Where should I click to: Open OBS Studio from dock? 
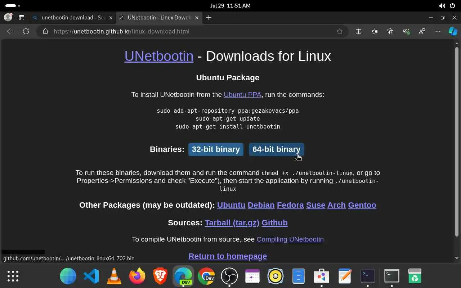point(229,276)
